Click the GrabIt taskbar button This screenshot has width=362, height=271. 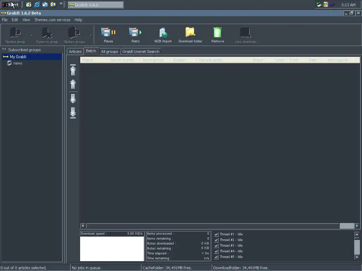[95, 5]
